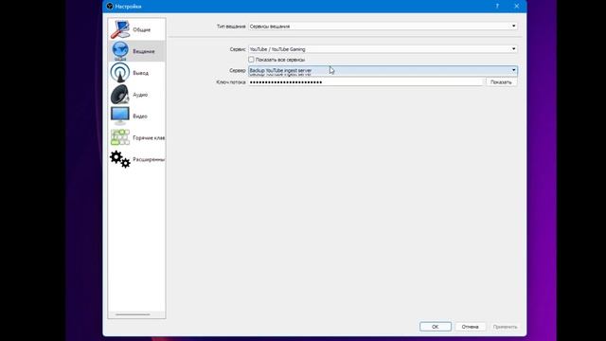Image resolution: width=606 pixels, height=341 pixels.
Task: Open the Сервер Backup YouTube ingest dropdown
Action: coord(383,70)
